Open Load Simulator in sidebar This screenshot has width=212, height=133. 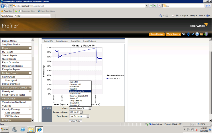click(x=13, y=113)
